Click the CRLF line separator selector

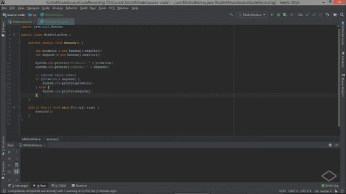(x=293, y=191)
